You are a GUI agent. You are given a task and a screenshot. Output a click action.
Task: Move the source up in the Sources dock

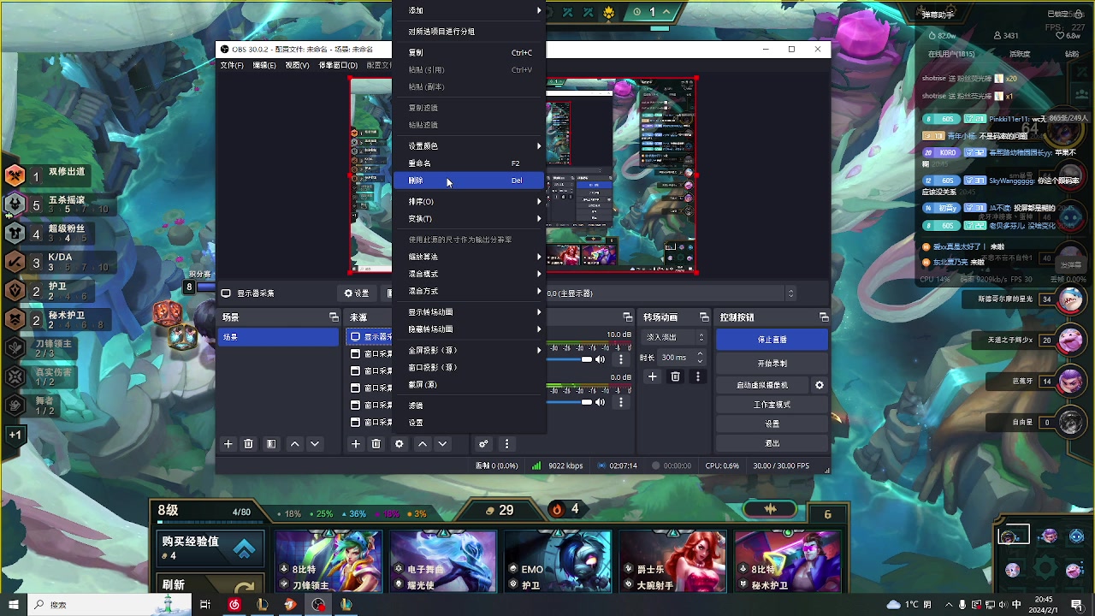[422, 444]
